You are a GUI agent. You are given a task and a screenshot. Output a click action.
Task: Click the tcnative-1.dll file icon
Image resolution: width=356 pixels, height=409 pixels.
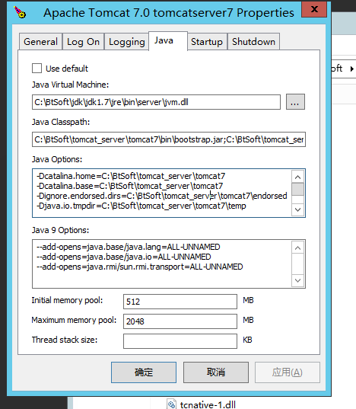[171, 404]
